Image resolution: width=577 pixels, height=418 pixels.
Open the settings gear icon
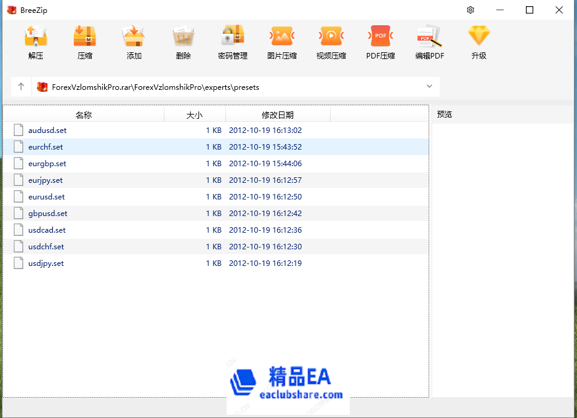[x=470, y=10]
